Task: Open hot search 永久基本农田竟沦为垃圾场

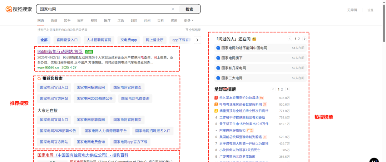Action: [239, 98]
